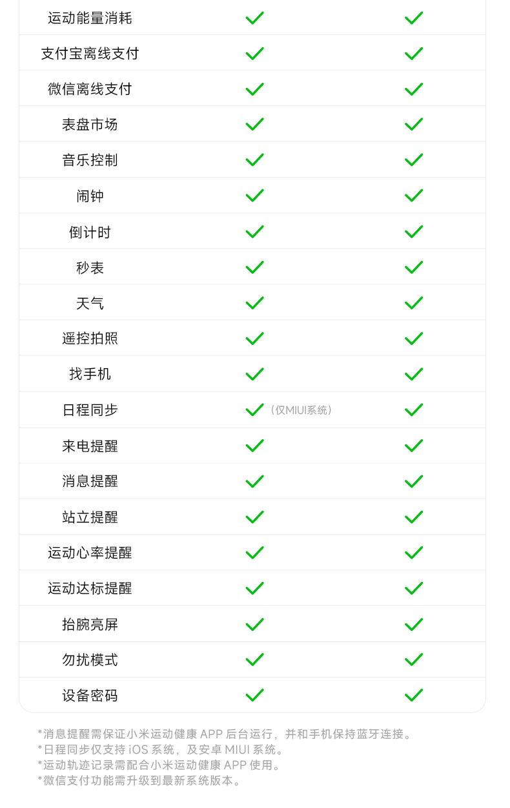Click 支付宝离线支付 feature label
The image size is (510, 808).
point(90,54)
